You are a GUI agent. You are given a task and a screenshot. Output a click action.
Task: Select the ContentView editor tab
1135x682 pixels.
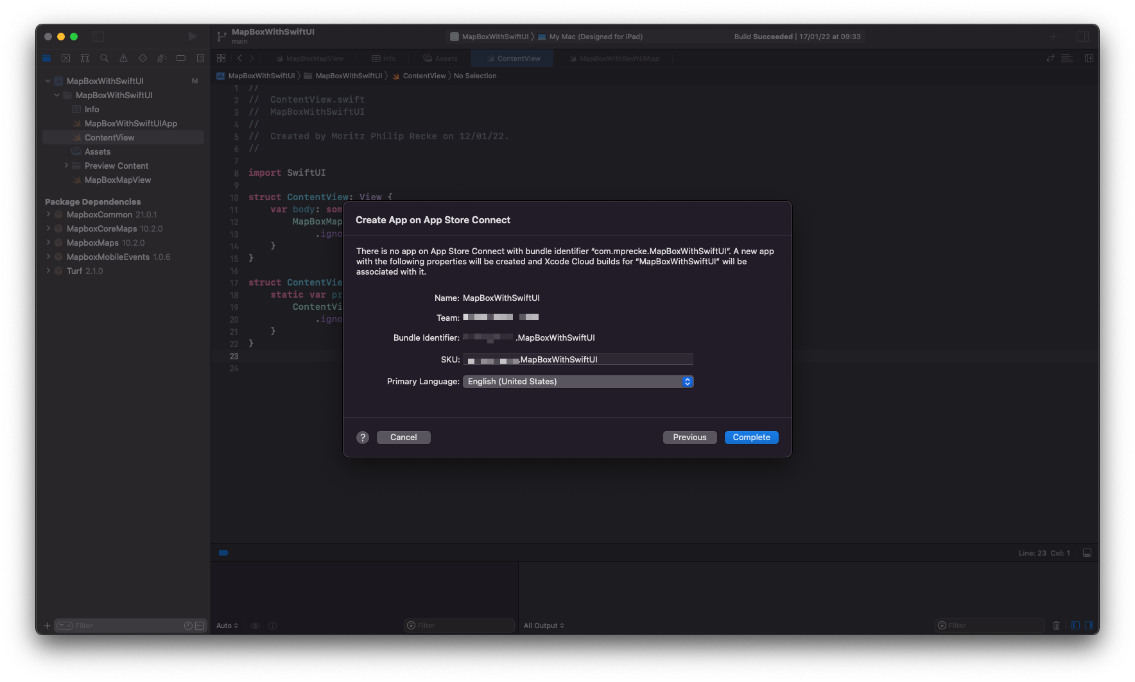514,58
